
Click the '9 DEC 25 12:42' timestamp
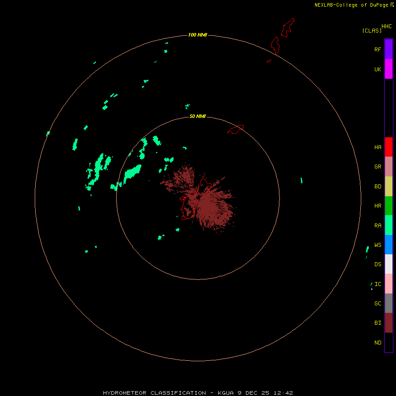(x=265, y=393)
